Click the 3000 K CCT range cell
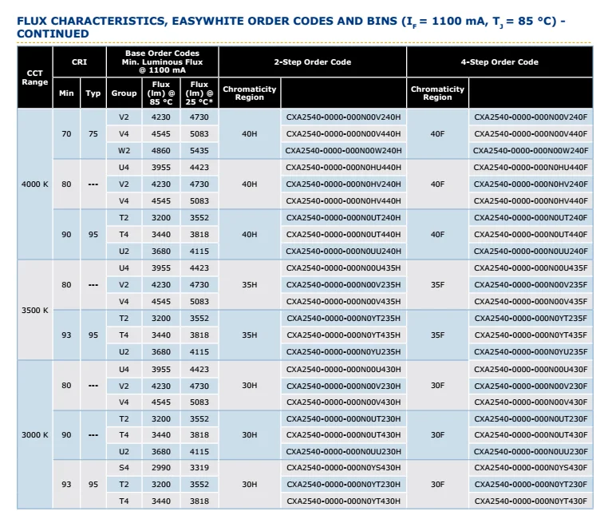 (x=35, y=435)
